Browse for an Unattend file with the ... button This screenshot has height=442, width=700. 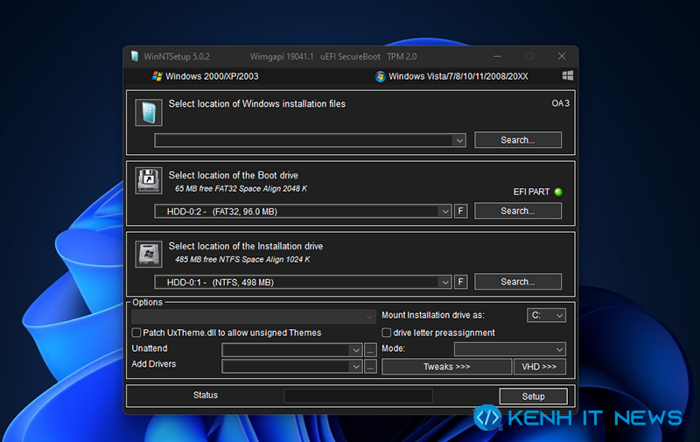pos(370,350)
